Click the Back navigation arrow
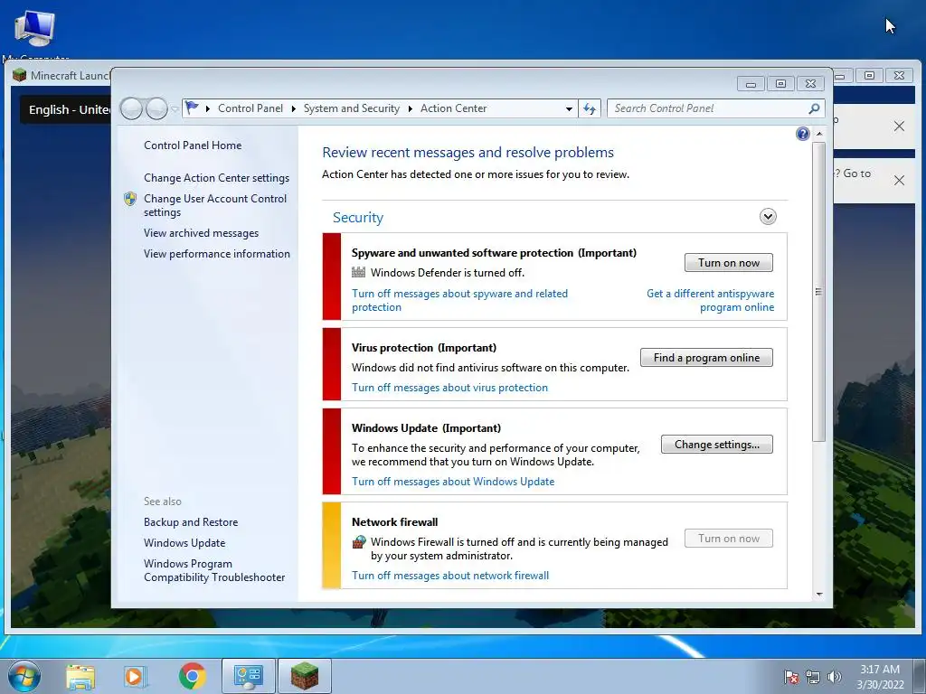Image resolution: width=926 pixels, height=694 pixels. coord(131,108)
